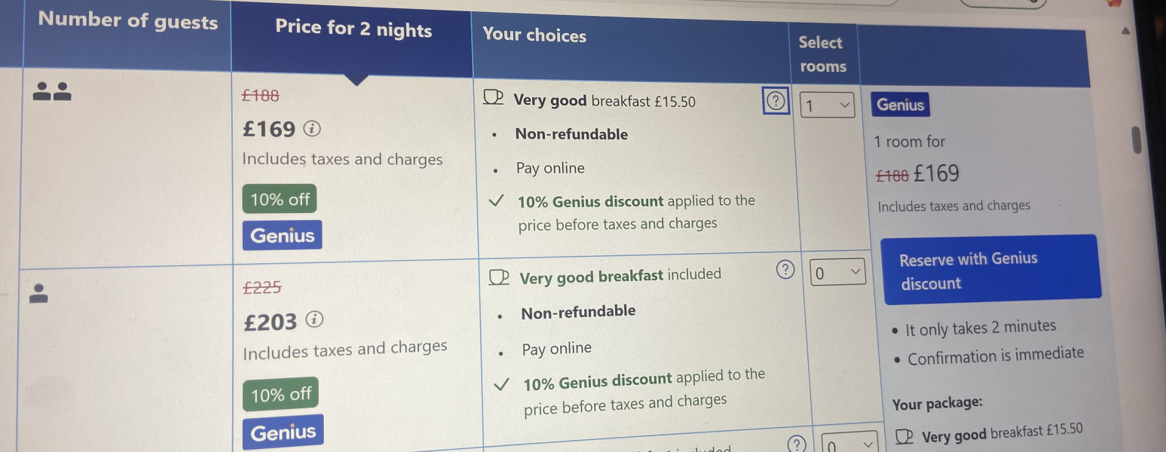Viewport: 1166px width, 452px height.
Task: Click the question mark on second room option
Action: tap(785, 270)
